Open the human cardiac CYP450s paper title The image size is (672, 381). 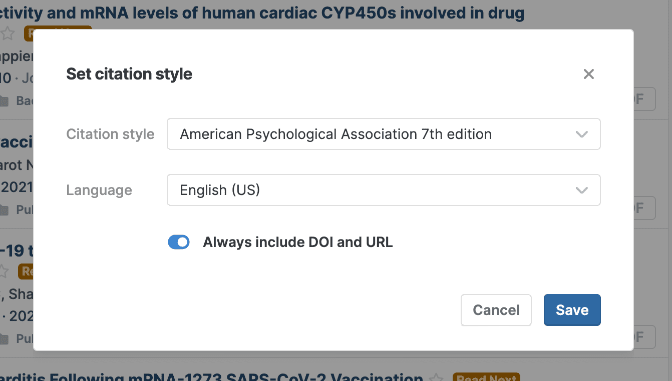pyautogui.click(x=260, y=13)
